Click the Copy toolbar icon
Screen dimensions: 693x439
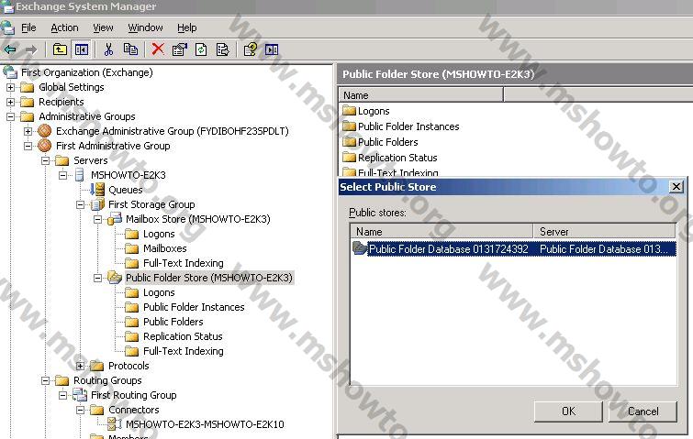pos(130,49)
